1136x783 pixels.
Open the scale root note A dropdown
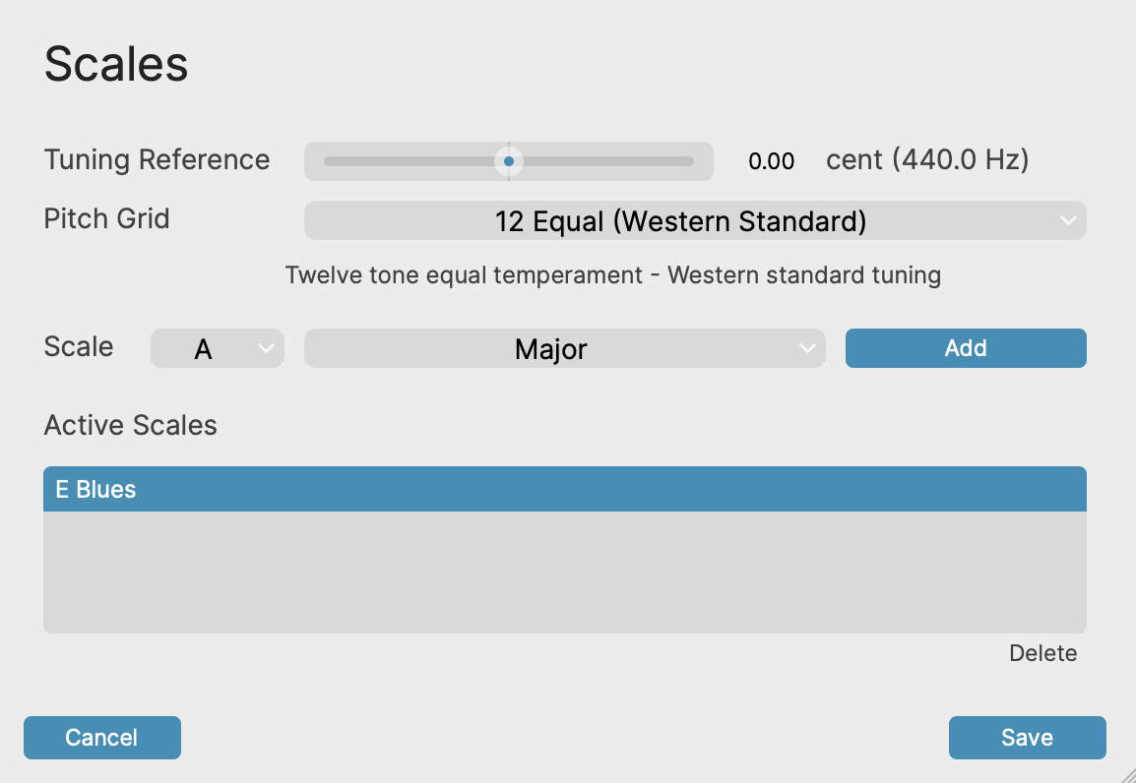click(204, 348)
